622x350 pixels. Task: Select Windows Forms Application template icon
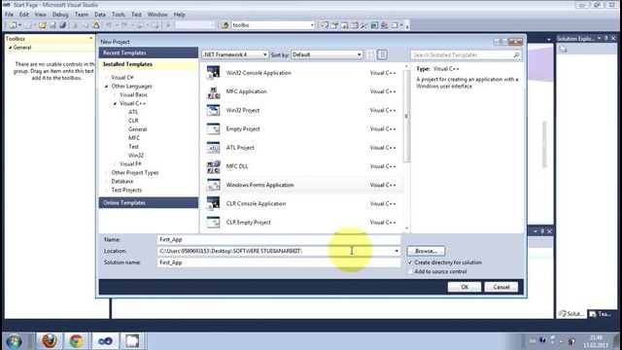(x=213, y=185)
